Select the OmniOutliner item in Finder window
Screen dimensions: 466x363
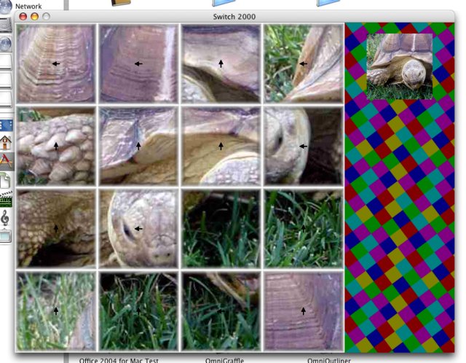[329, 360]
